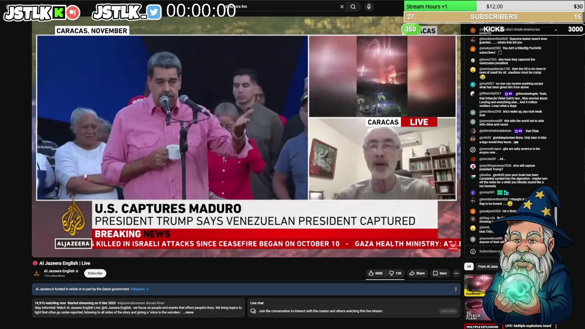This screenshot has height=329, width=585.
Task: Click the Open panel live chat button
Action: 448,311
